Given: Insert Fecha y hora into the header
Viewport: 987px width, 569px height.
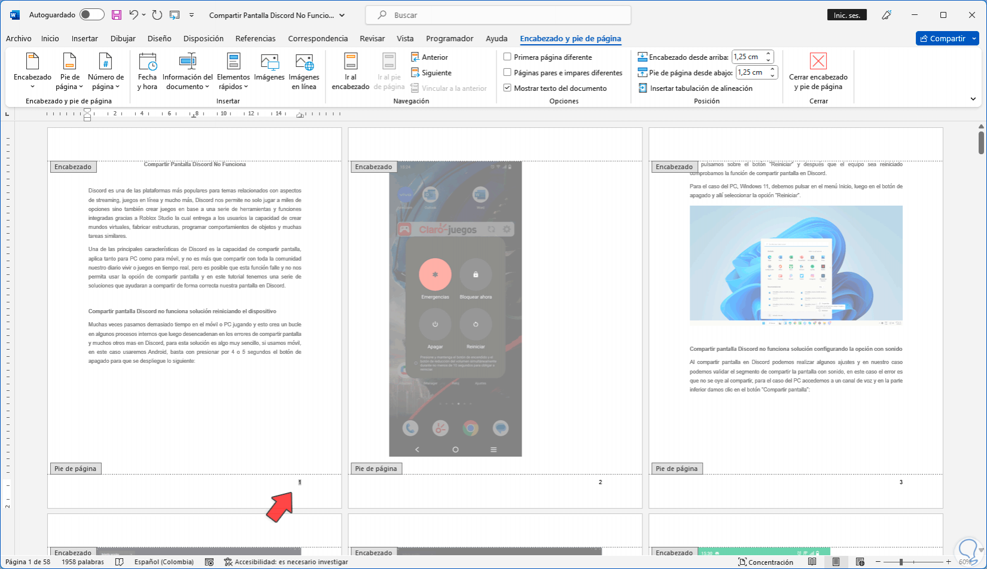Looking at the screenshot, I should point(147,71).
